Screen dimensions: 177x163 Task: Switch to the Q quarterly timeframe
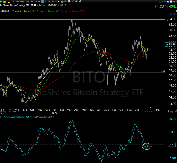tap(56, 2)
